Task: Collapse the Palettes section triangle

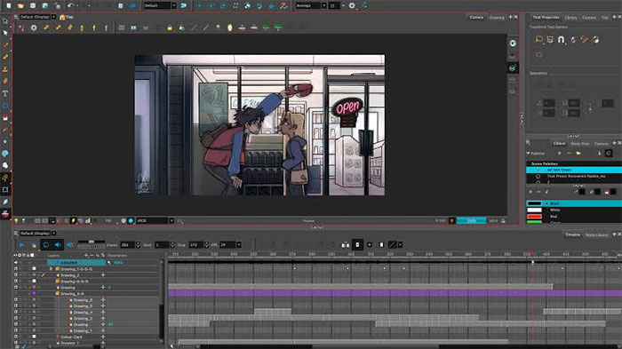Action: (528, 153)
